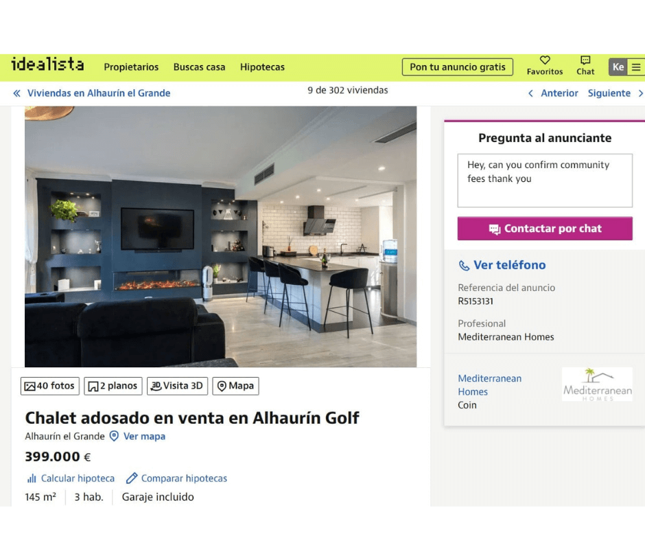Click Ver teléfono phone icon

click(464, 266)
